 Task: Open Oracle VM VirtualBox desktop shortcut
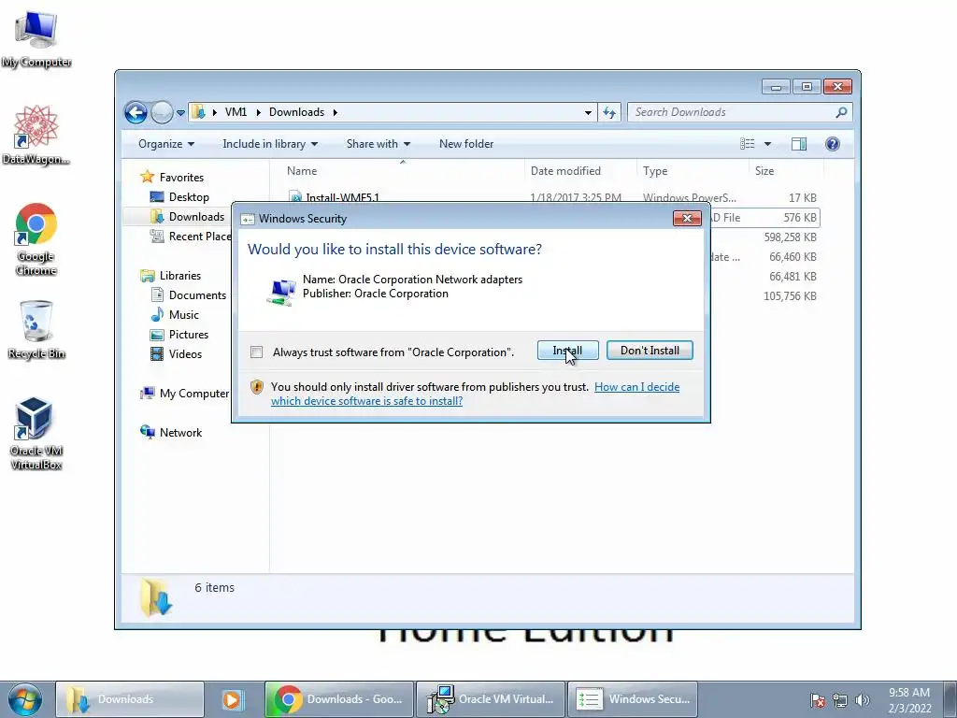click(36, 434)
